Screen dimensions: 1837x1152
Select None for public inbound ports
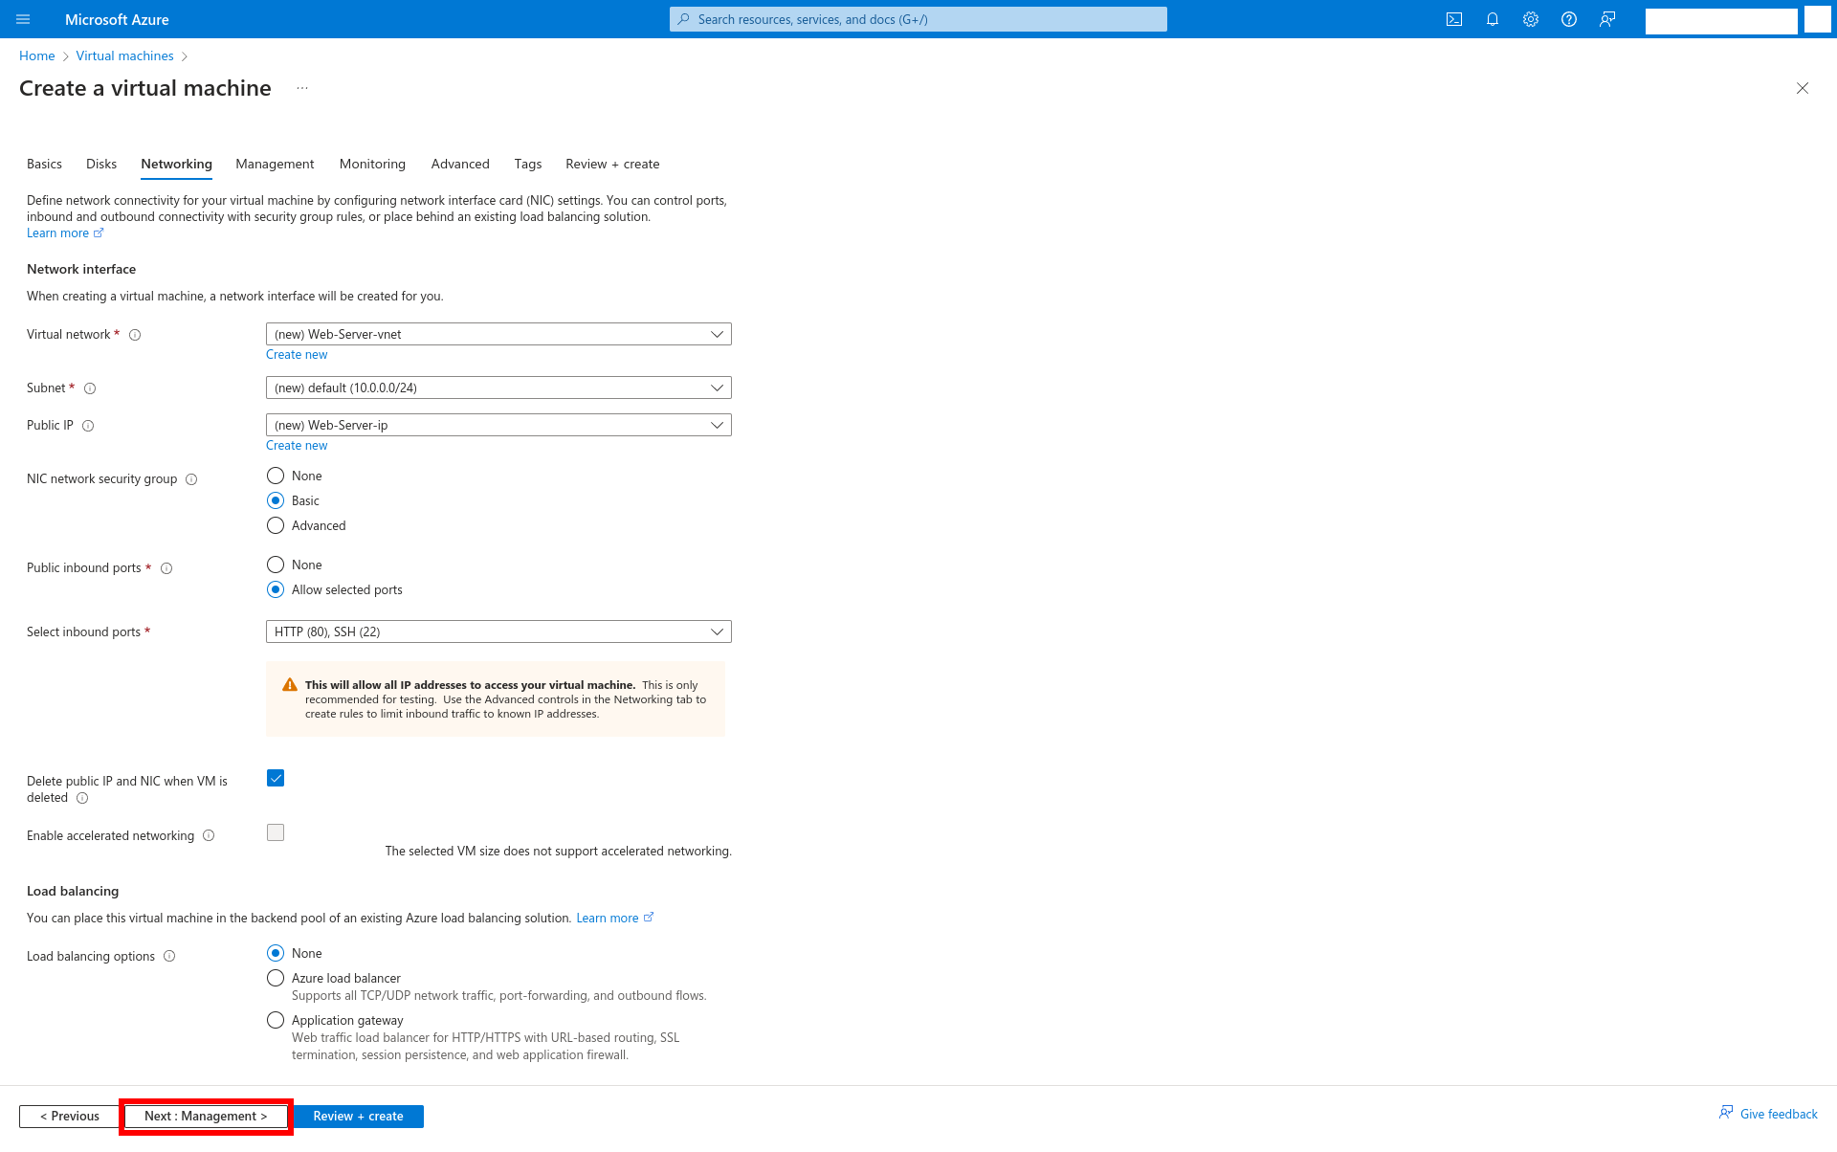coord(276,565)
